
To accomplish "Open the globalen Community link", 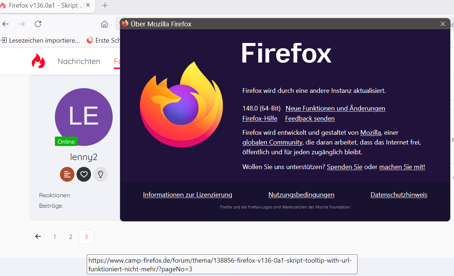I will (x=272, y=142).
